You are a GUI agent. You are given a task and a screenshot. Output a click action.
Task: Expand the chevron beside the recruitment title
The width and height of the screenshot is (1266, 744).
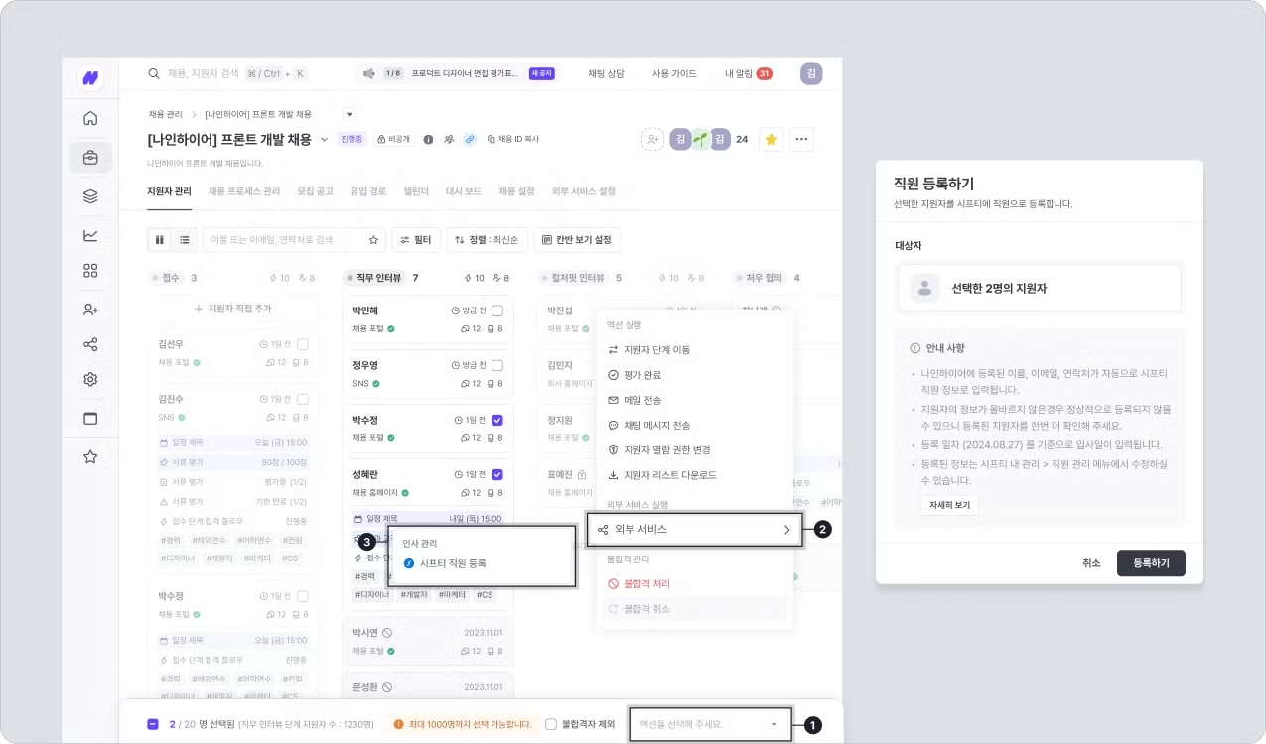(x=324, y=140)
